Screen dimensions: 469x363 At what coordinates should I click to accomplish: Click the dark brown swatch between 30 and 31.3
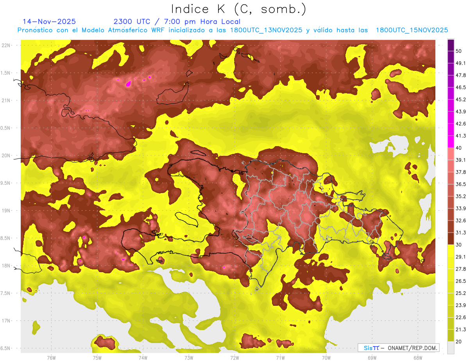(x=451, y=238)
